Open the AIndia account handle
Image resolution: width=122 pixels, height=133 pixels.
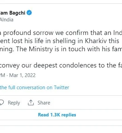(x=7, y=20)
